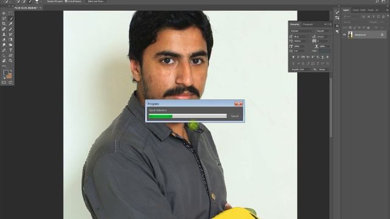The height and width of the screenshot is (219, 390).
Task: Select the Hand tool
Action: pyautogui.click(x=4, y=61)
